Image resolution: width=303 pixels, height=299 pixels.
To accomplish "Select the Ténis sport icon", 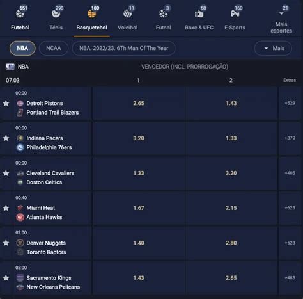I will point(56,13).
